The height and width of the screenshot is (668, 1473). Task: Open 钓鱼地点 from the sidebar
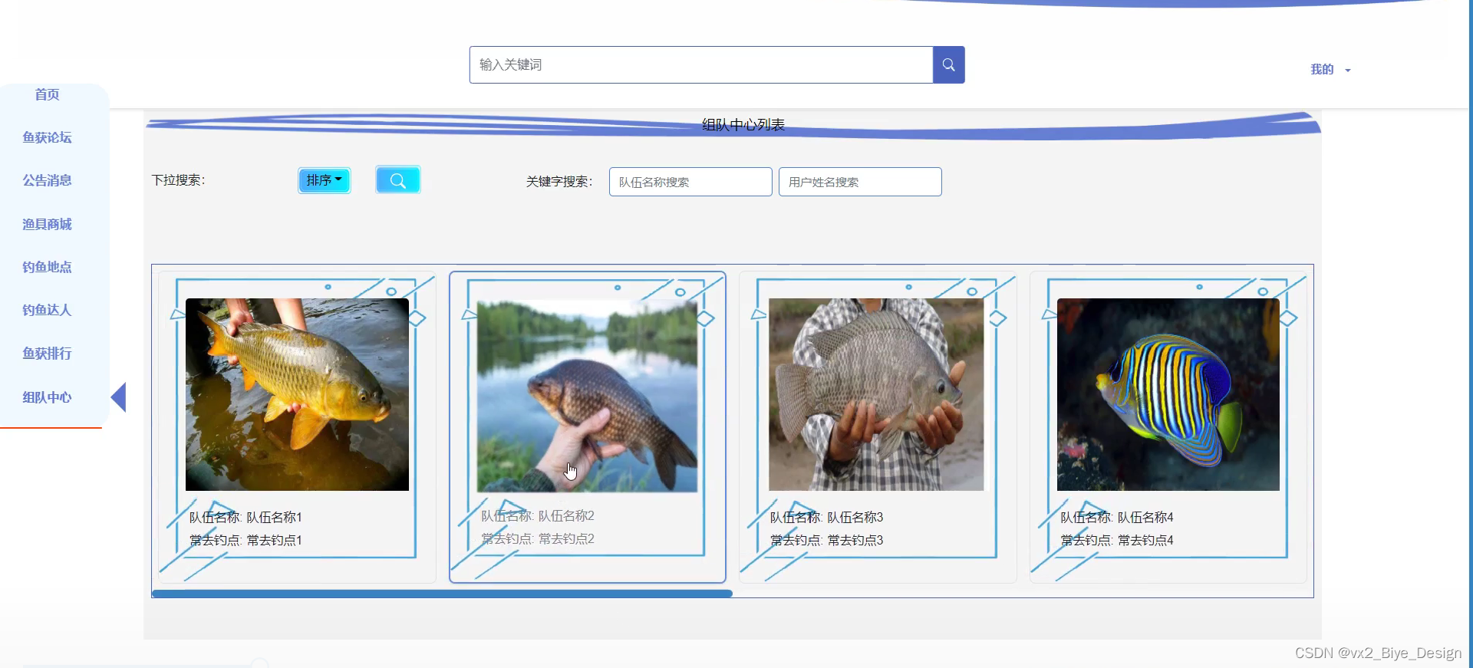47,267
